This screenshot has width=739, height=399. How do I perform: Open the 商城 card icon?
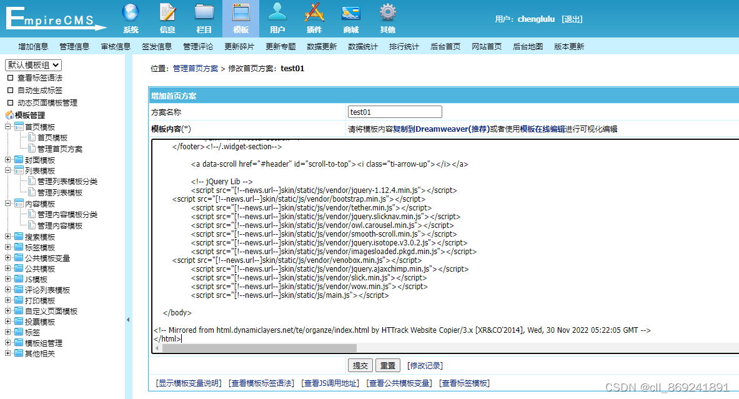[350, 12]
